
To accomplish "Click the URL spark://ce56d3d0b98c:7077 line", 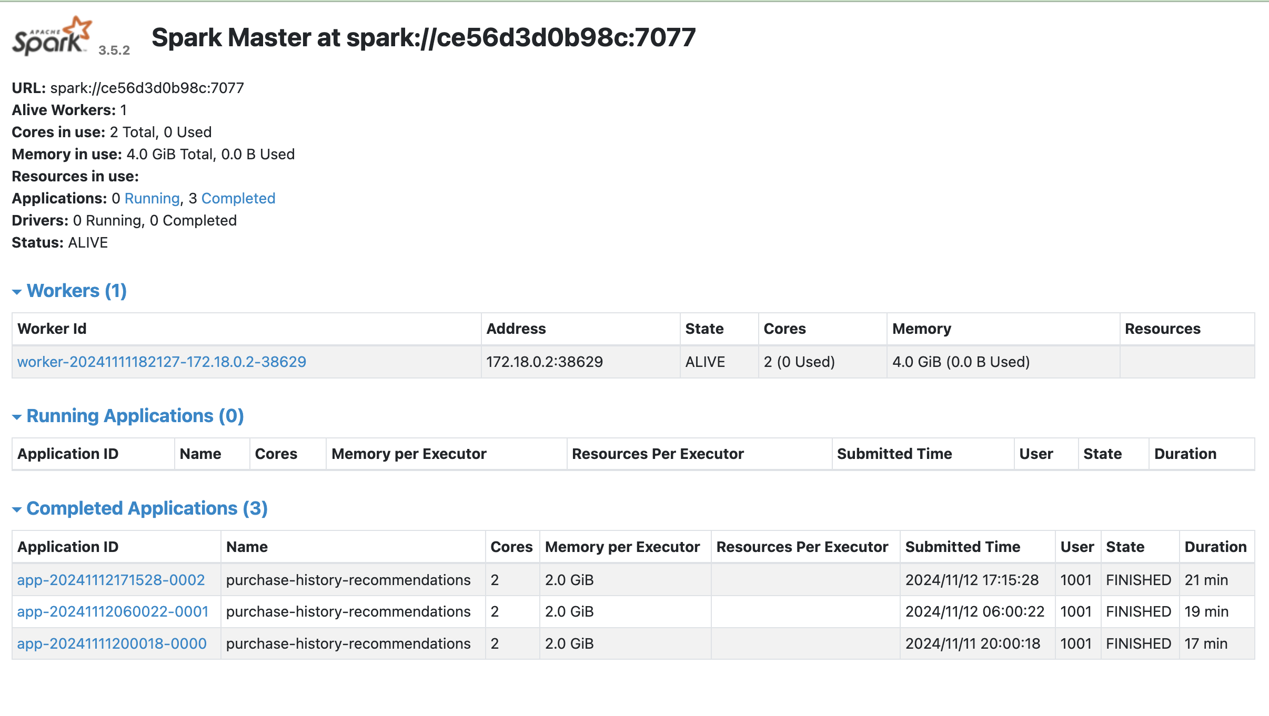I will coord(128,88).
